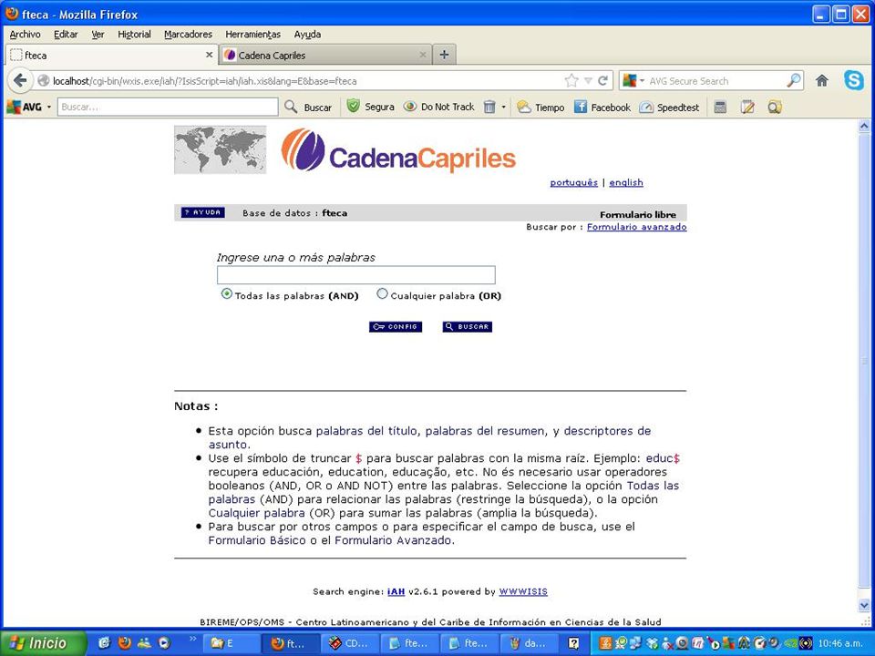Expand the search engine dropdown in AVG Secure Search
Image resolution: width=875 pixels, height=656 pixels.
pos(642,81)
